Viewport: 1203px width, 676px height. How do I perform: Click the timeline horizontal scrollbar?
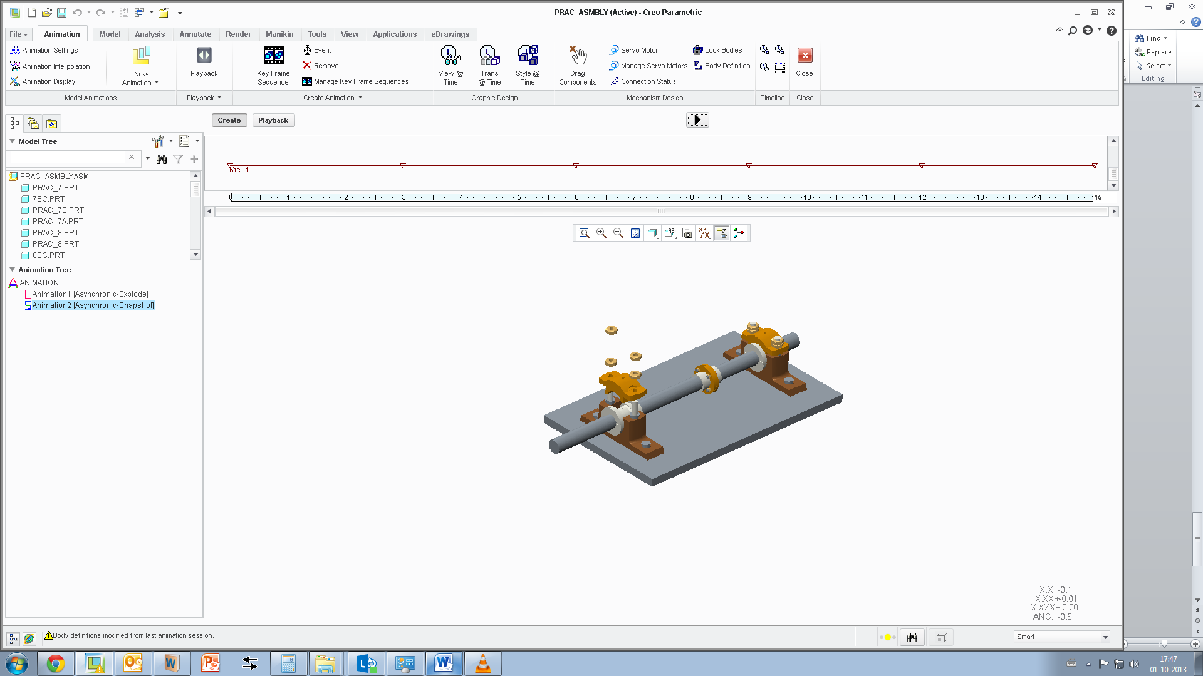[661, 212]
